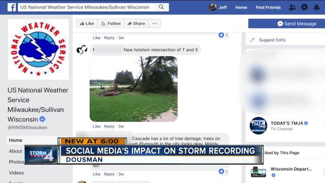Open the three-dots more options menu
This screenshot has height=183, width=325.
pos(154,23)
